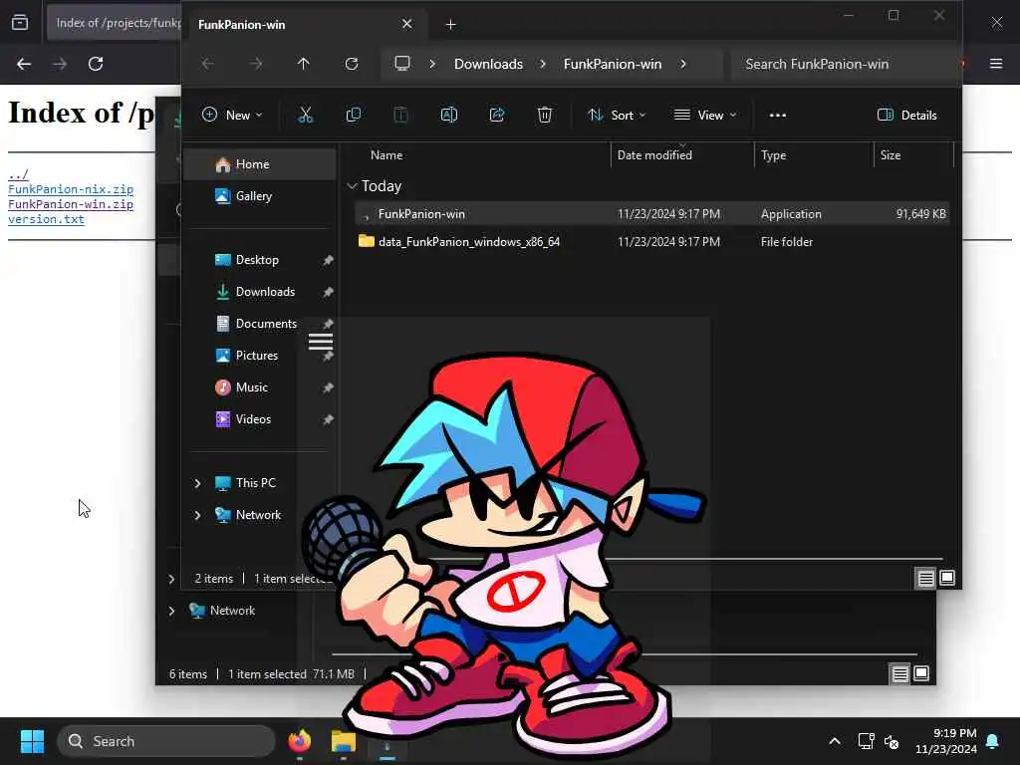Click the FunkPanion-nix.zip link
Screen dimensions: 1020x765
(x=71, y=189)
